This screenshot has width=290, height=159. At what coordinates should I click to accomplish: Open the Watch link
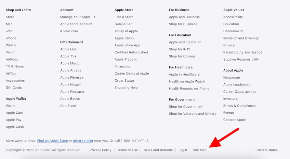[11, 45]
